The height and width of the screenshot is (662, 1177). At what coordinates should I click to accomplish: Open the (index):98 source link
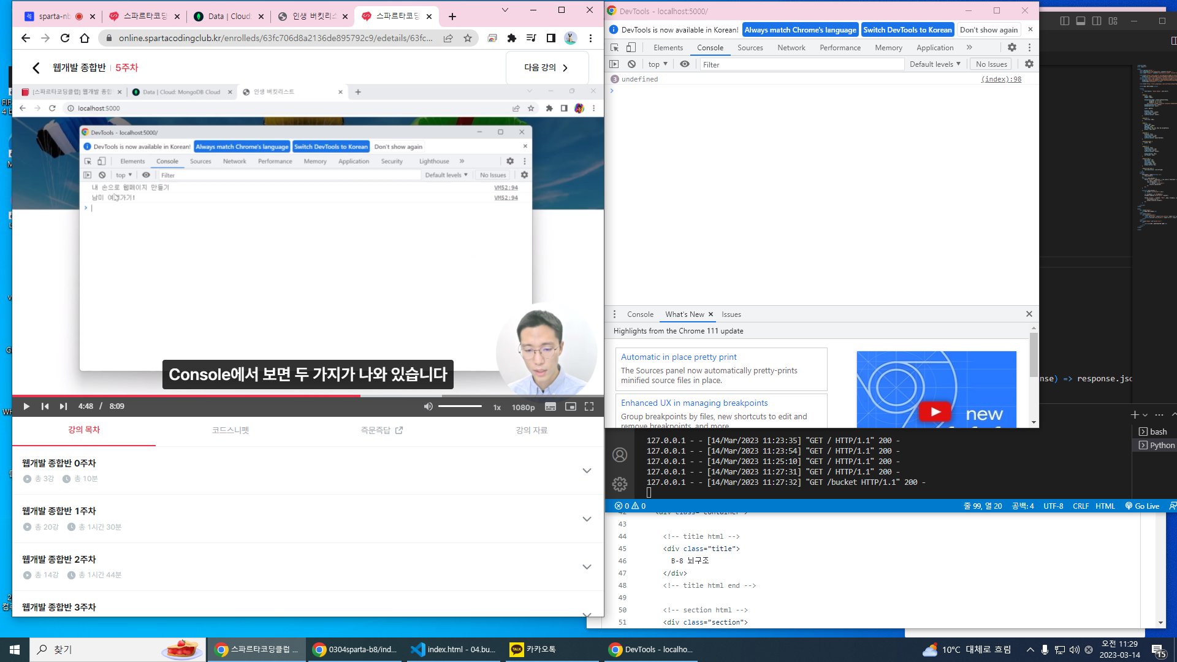coord(1001,79)
